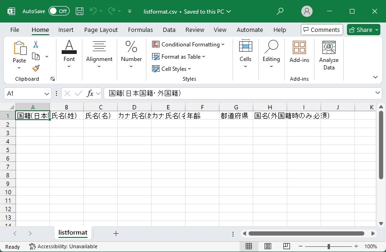Open Cell Styles gallery

coord(172,69)
